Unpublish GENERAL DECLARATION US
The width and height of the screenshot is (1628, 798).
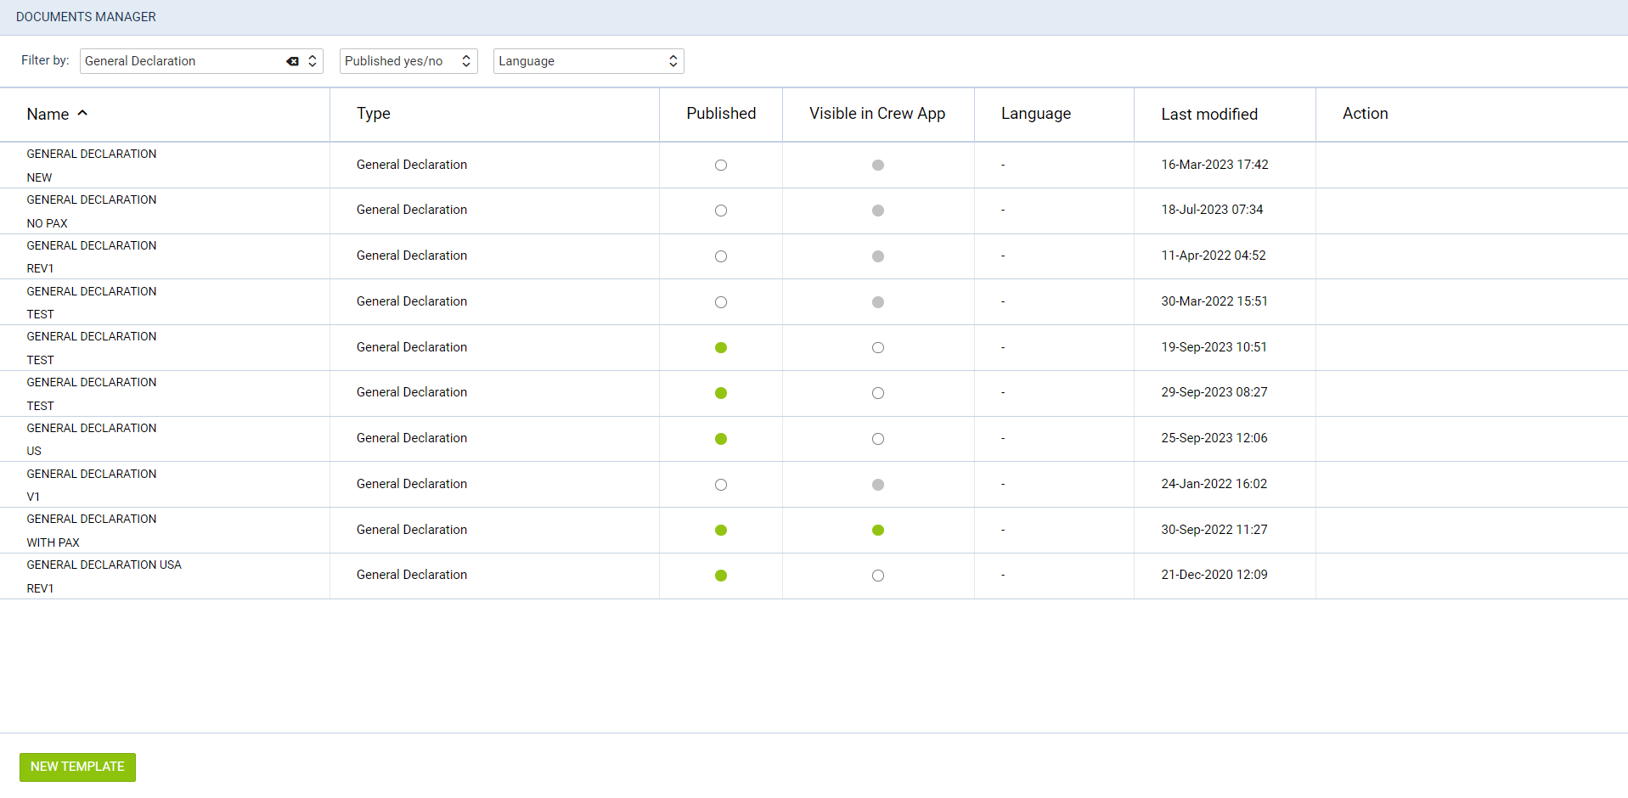pyautogui.click(x=721, y=439)
